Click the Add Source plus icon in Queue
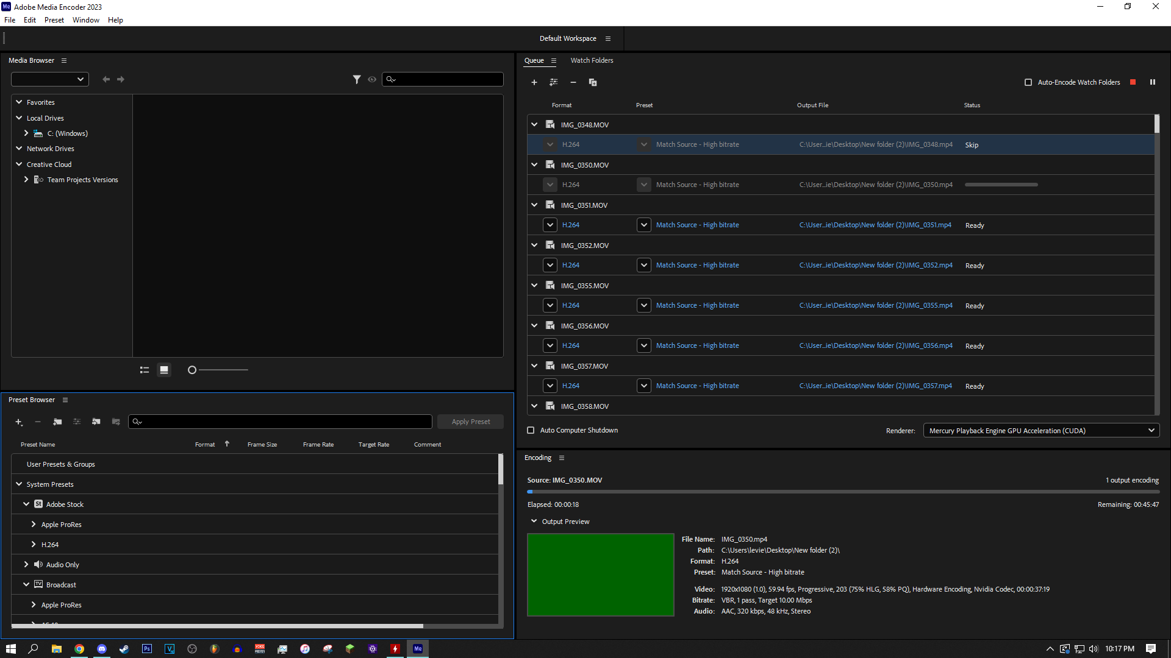1171x658 pixels. pos(534,82)
